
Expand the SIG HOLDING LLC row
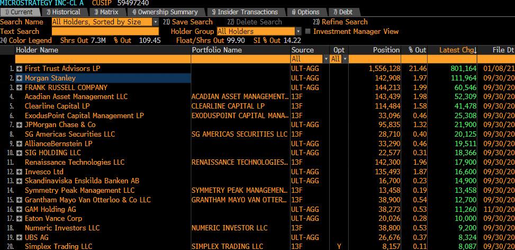click(x=20, y=153)
